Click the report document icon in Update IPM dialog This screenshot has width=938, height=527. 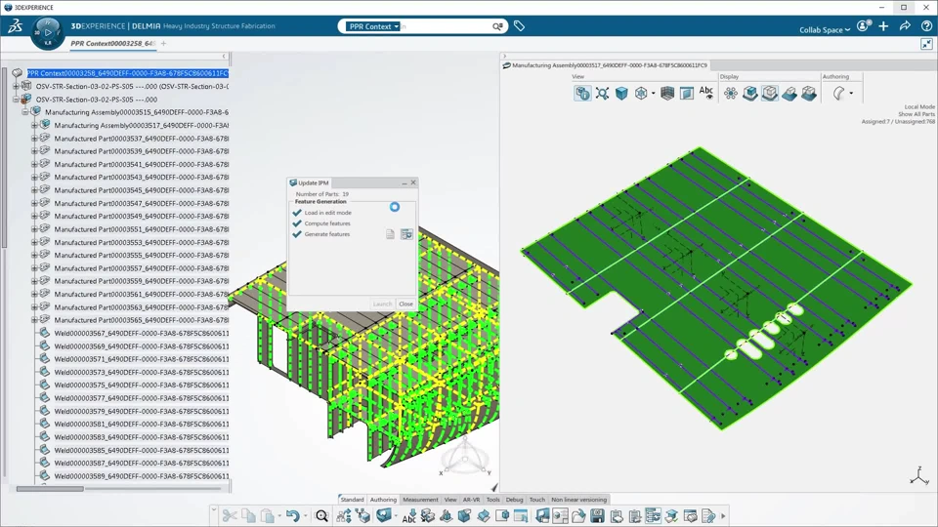click(390, 234)
